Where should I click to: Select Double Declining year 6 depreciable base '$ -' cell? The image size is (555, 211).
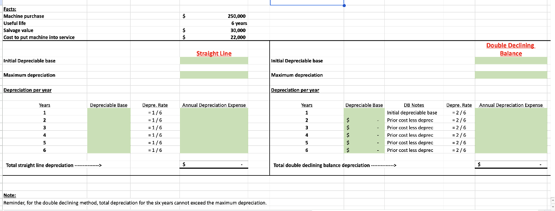coord(364,150)
